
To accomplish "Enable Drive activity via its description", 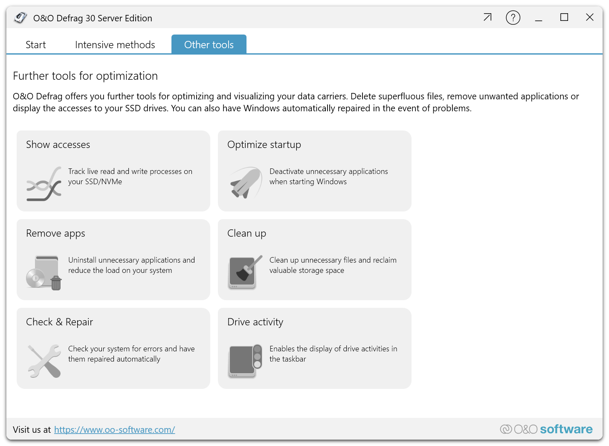I will pyautogui.click(x=333, y=354).
